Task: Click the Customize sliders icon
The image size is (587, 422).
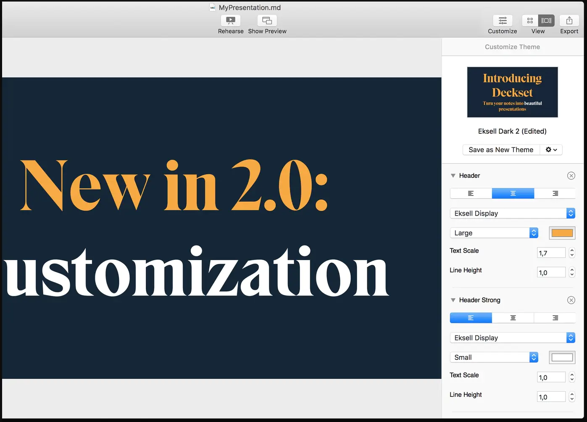Action: (502, 21)
